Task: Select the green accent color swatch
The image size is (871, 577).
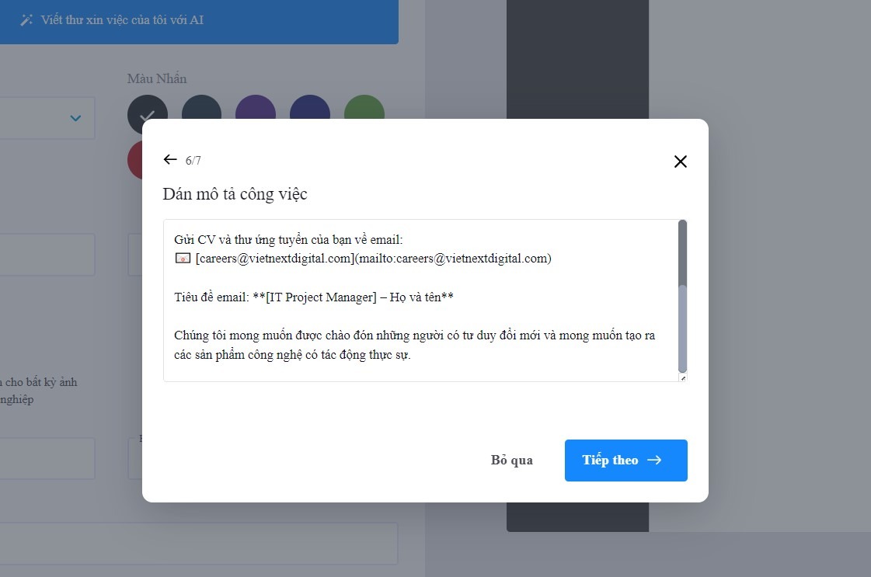Action: pyautogui.click(x=364, y=114)
